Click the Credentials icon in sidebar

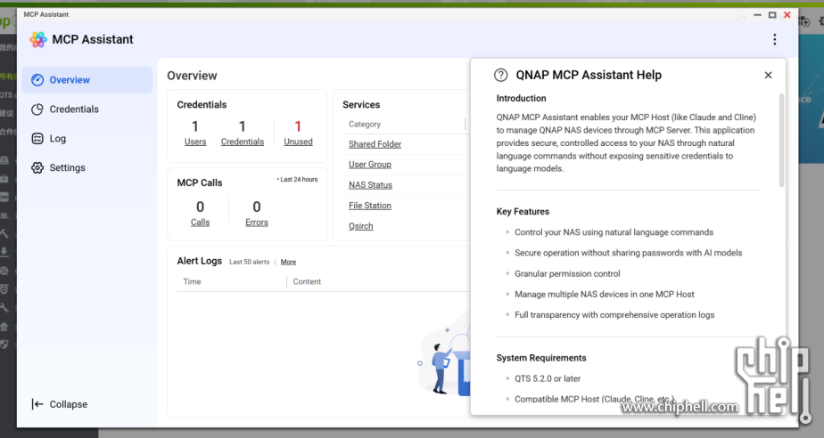click(x=37, y=109)
